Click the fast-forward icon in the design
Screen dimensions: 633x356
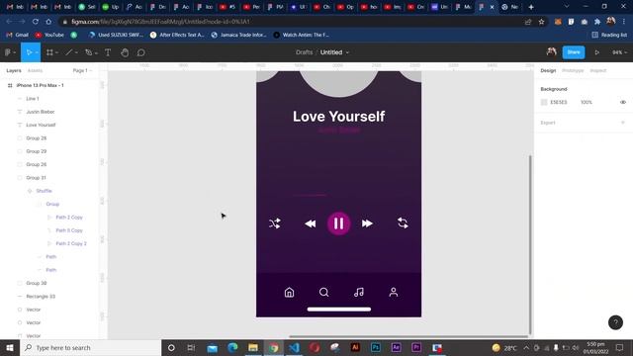click(367, 223)
